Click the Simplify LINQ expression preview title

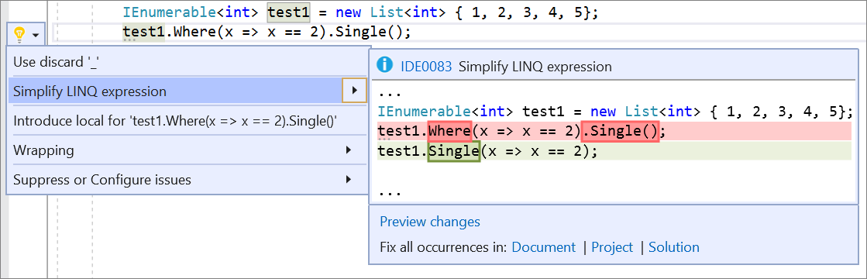(x=535, y=67)
